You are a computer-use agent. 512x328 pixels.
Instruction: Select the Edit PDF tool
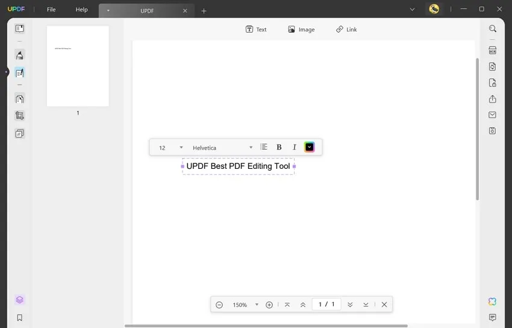coord(20,72)
